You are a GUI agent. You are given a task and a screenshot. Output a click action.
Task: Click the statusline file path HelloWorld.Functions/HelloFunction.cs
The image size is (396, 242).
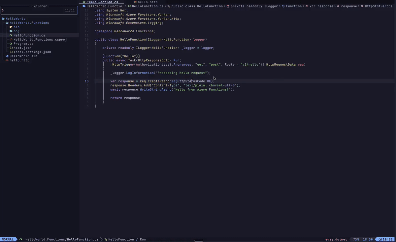[x=62, y=239]
